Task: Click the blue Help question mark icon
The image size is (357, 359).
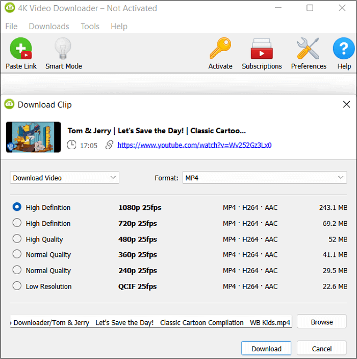Action: point(344,49)
